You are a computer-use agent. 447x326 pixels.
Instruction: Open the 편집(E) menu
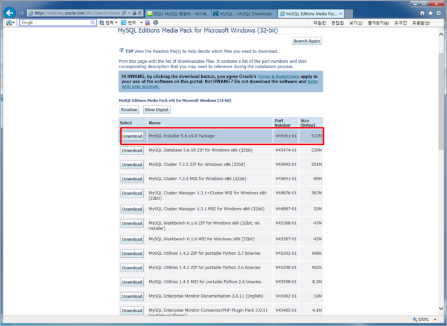pos(338,23)
